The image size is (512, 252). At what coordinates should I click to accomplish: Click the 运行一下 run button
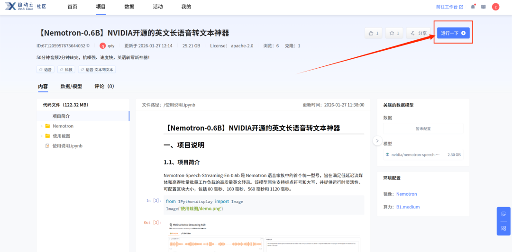(x=453, y=33)
